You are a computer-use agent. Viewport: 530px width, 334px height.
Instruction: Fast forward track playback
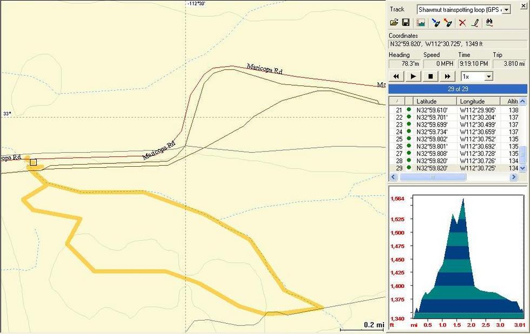447,76
